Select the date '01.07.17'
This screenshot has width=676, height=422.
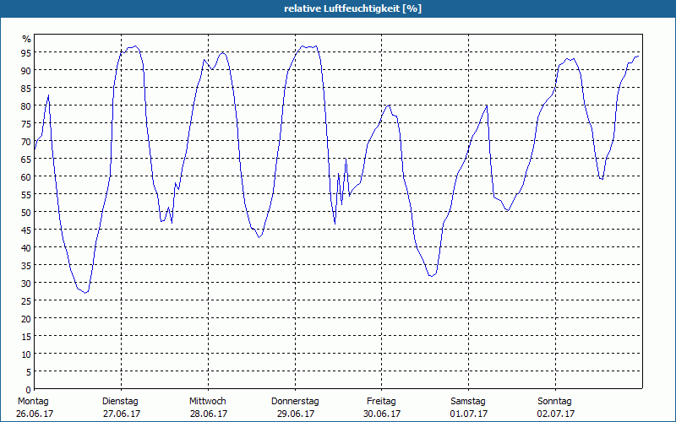(469, 414)
